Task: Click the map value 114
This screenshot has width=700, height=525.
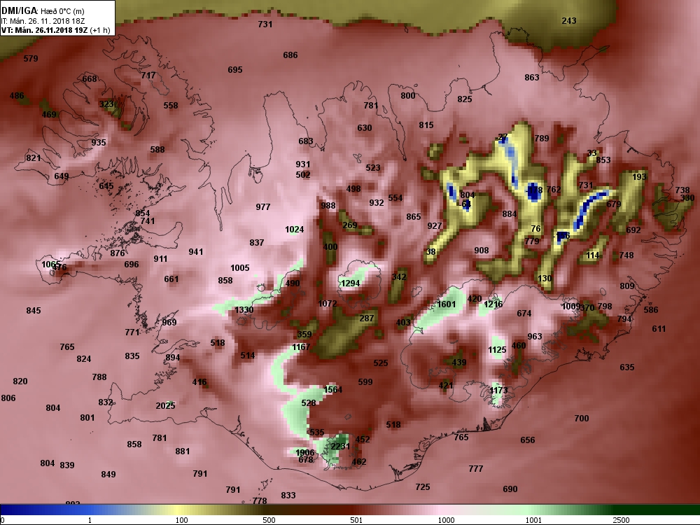Action: click(x=593, y=255)
